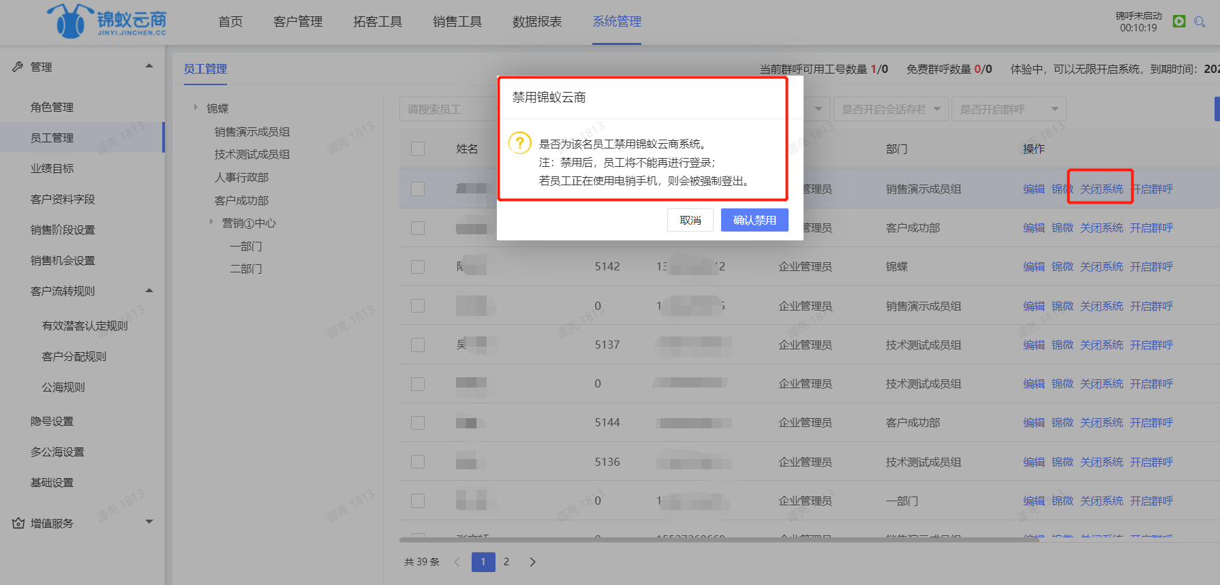This screenshot has width=1220, height=585.
Task: Collapse the 客户流转规则 submenu arrow
Action: point(149,291)
